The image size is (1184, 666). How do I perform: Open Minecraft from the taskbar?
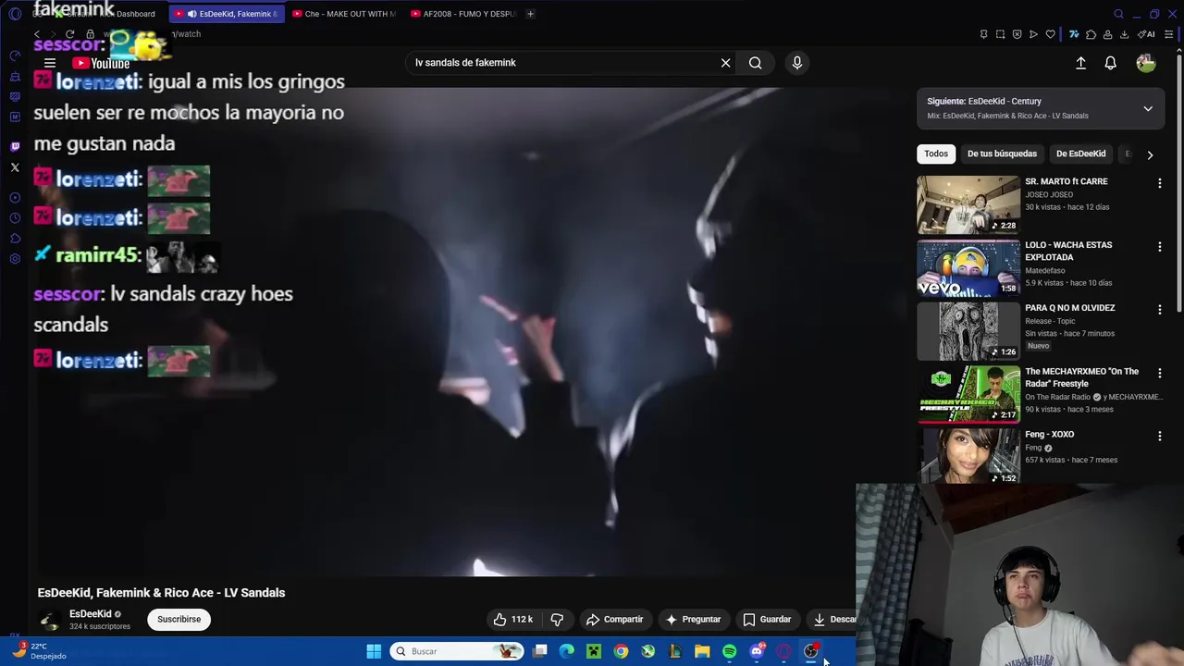pos(594,651)
